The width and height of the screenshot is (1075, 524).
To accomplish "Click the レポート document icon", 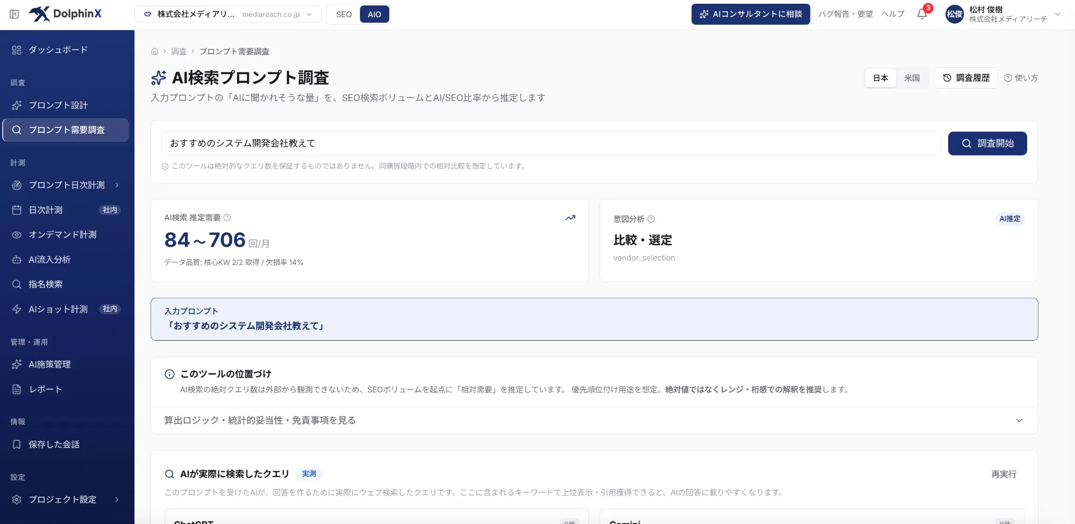I will click(x=17, y=389).
